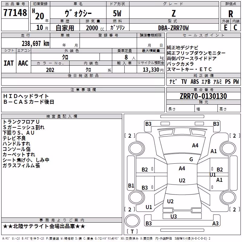Click inspector note テレビ不良
Viewport: 242px width, 242px height.
[14, 138]
